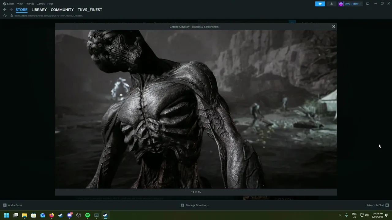The width and height of the screenshot is (392, 220).
Task: Open the Friends menu
Action: click(x=30, y=4)
